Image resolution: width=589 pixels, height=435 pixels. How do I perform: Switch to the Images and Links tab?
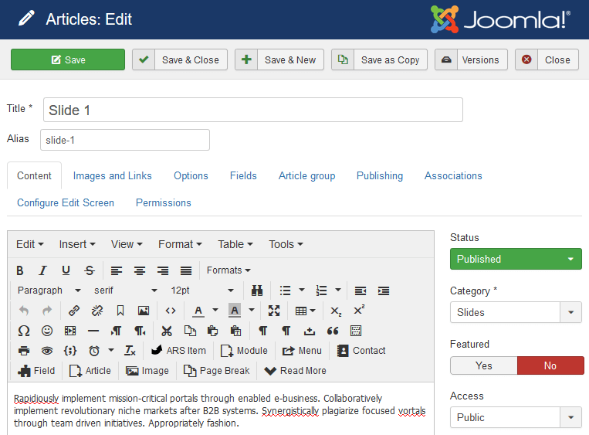coord(113,175)
